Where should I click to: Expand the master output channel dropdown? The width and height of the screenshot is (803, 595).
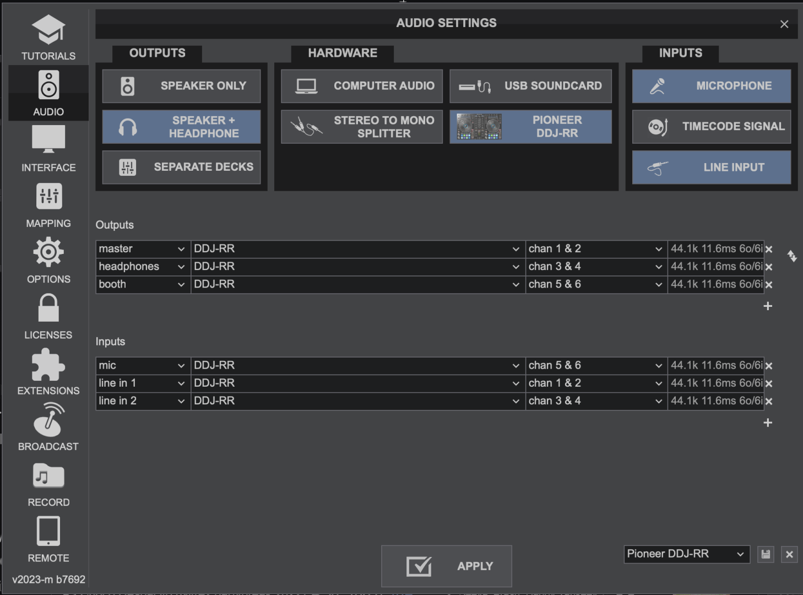596,249
